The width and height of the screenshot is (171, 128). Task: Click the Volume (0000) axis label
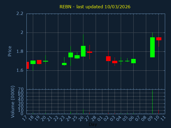(13, 102)
